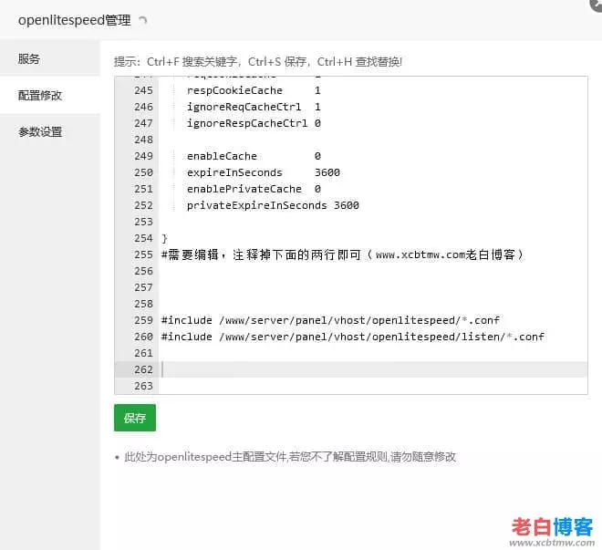
Task: Close the dialog using top-right icon
Action: 596,5
